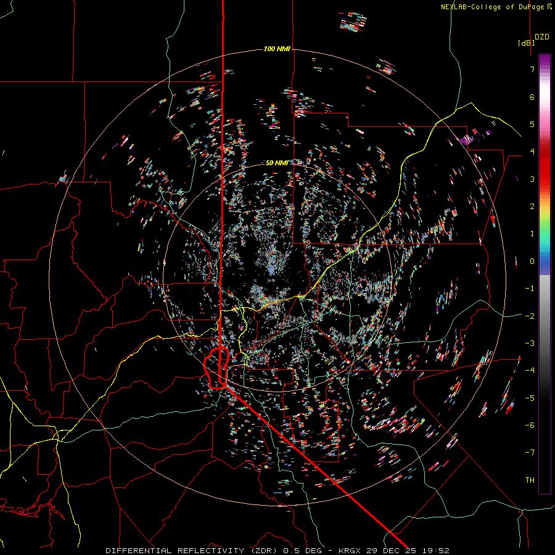Image resolution: width=555 pixels, height=555 pixels.
Task: Click the -5 value on the scale
Action: 530,398
